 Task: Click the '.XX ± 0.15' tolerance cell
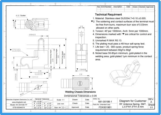point(38,108)
